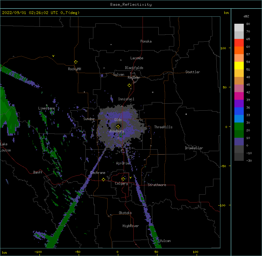The image size is (262, 256).
Task: Click the Drumheller label
Action: coord(194,148)
